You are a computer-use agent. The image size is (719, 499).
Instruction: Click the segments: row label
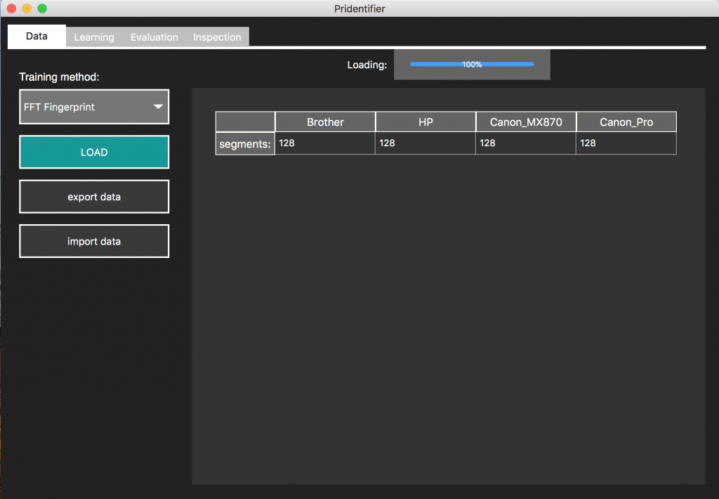pyautogui.click(x=245, y=143)
